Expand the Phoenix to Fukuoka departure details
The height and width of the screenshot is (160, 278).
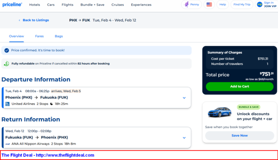(184, 98)
